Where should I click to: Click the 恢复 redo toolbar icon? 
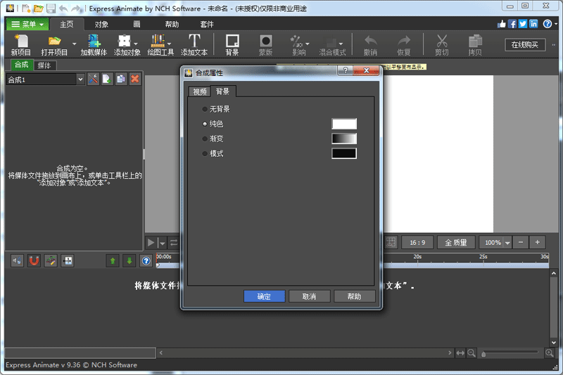pyautogui.click(x=404, y=44)
